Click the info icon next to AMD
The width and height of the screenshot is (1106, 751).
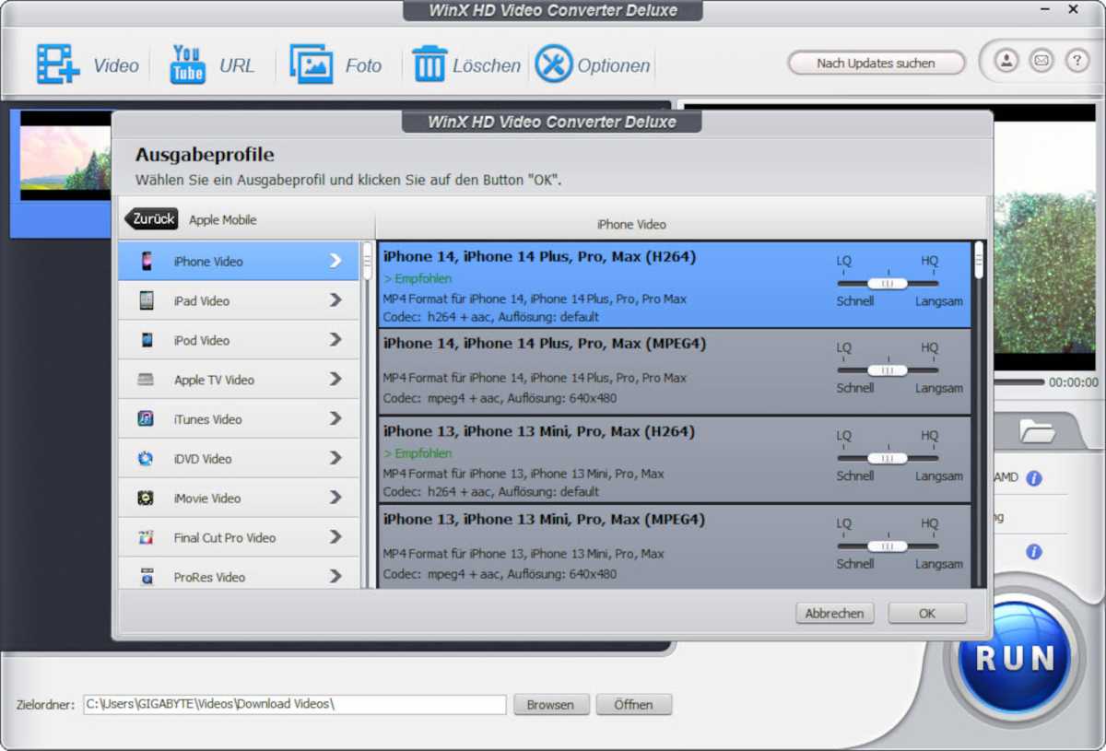[1034, 479]
